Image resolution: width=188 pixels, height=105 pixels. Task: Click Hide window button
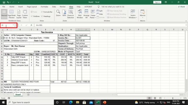(100, 14)
